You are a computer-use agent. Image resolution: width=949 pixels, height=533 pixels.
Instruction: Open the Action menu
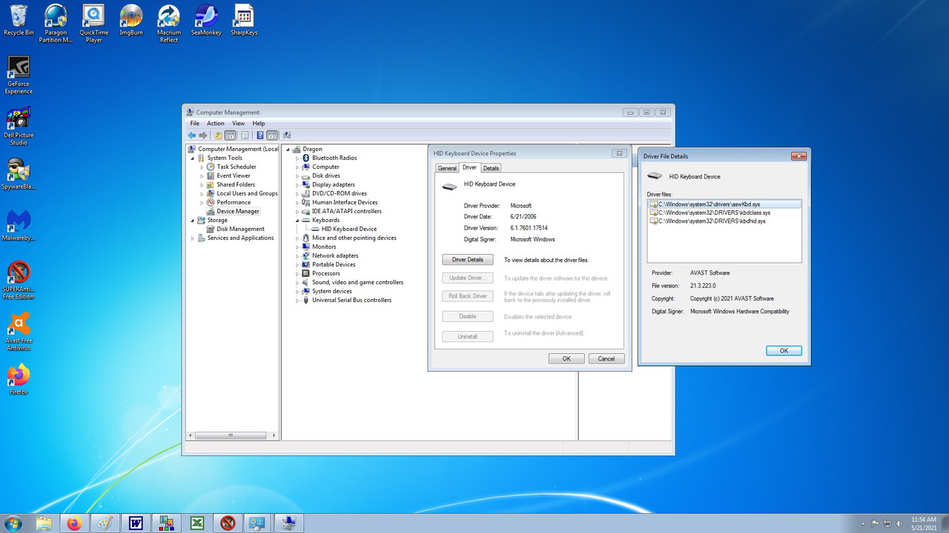click(x=216, y=124)
